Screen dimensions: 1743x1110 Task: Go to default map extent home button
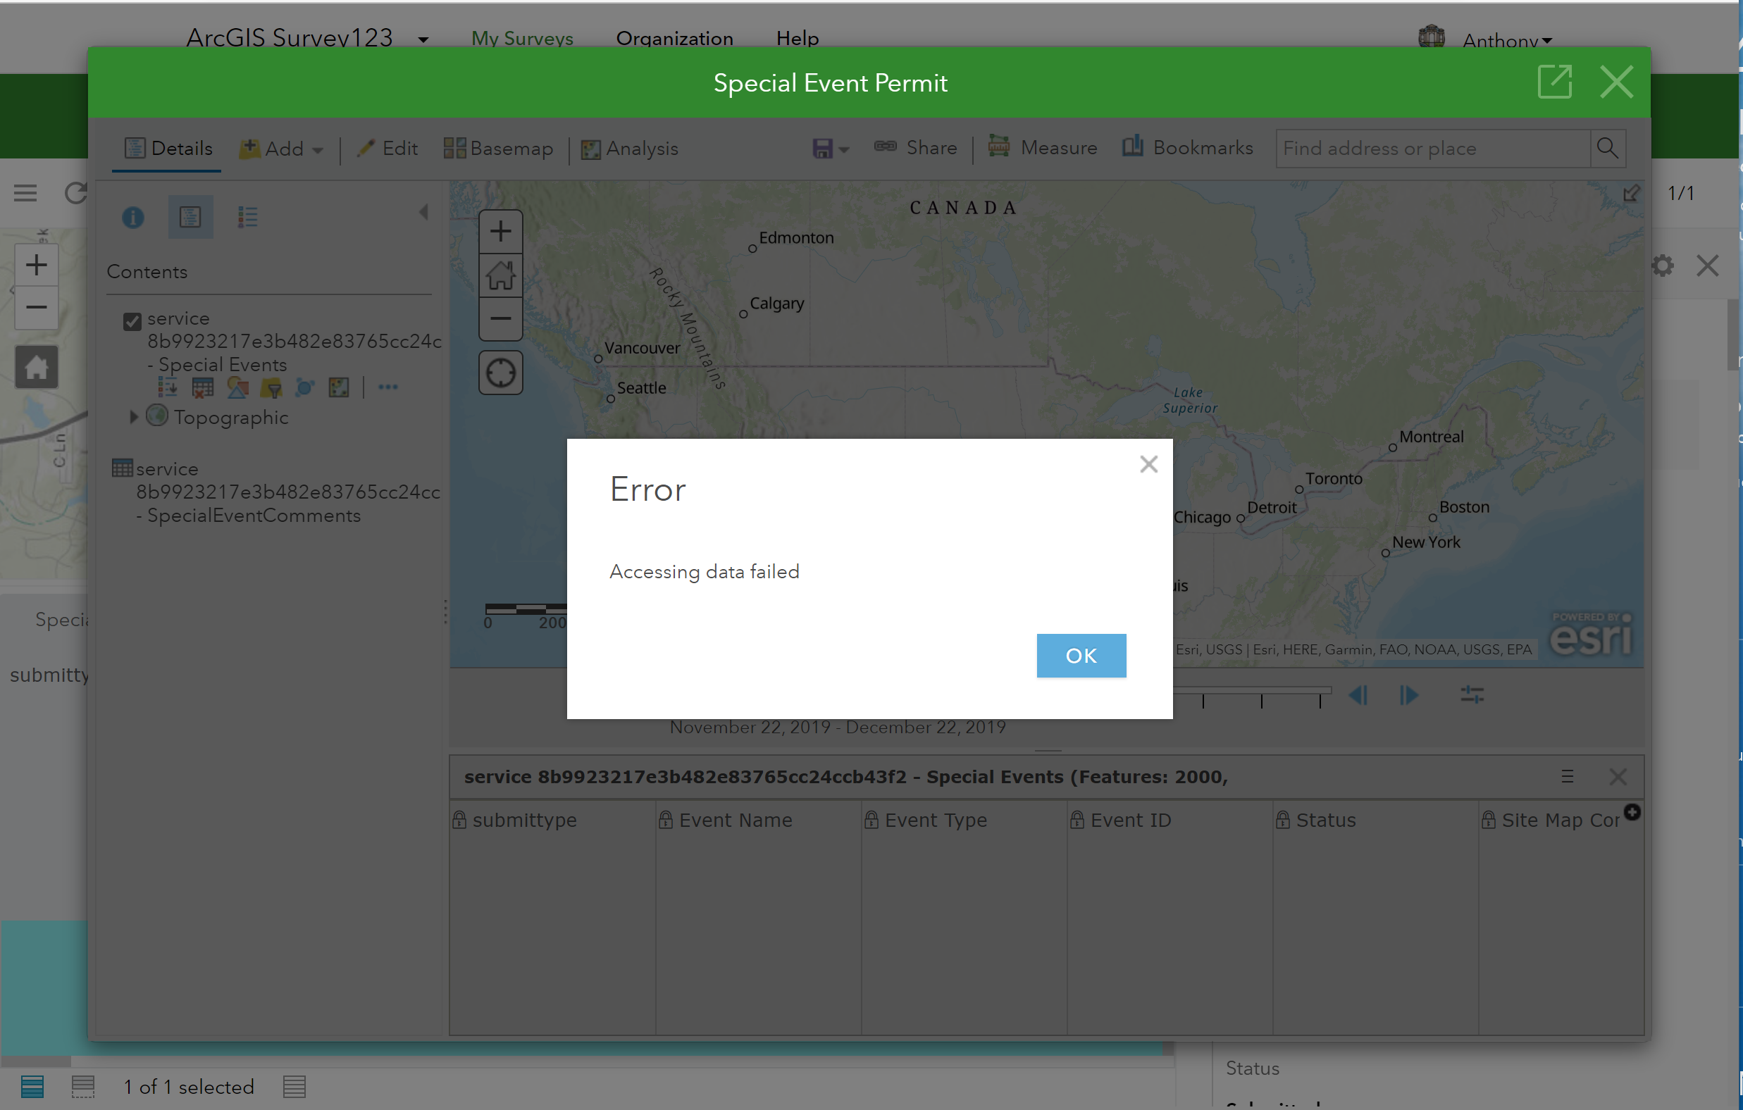pos(500,275)
